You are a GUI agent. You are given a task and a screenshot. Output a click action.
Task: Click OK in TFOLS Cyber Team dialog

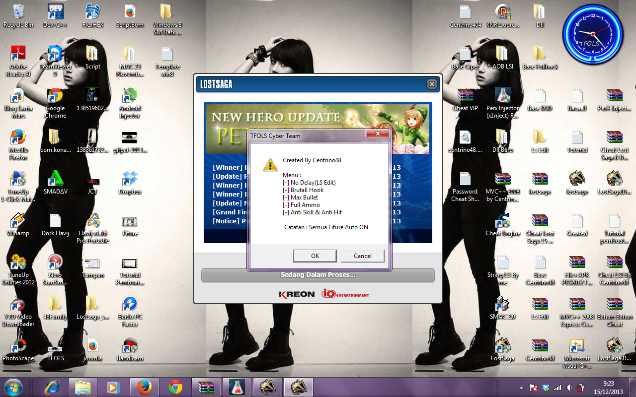pos(315,256)
